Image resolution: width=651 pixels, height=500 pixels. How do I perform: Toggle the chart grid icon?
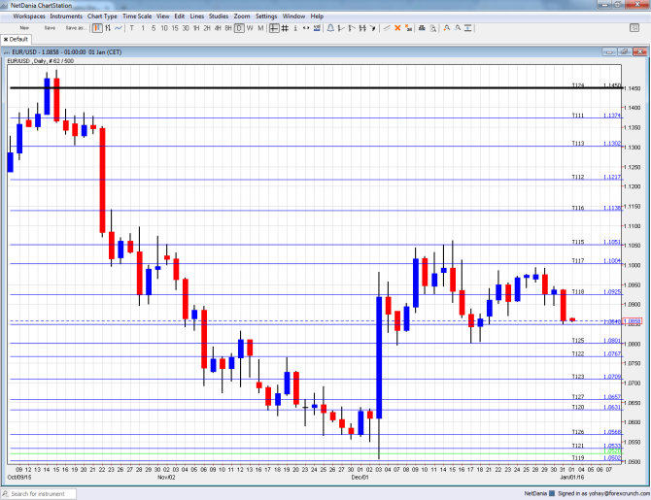tap(285, 28)
